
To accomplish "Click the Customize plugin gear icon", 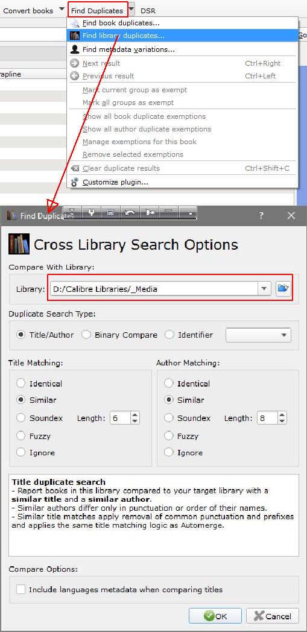I will point(75,182).
